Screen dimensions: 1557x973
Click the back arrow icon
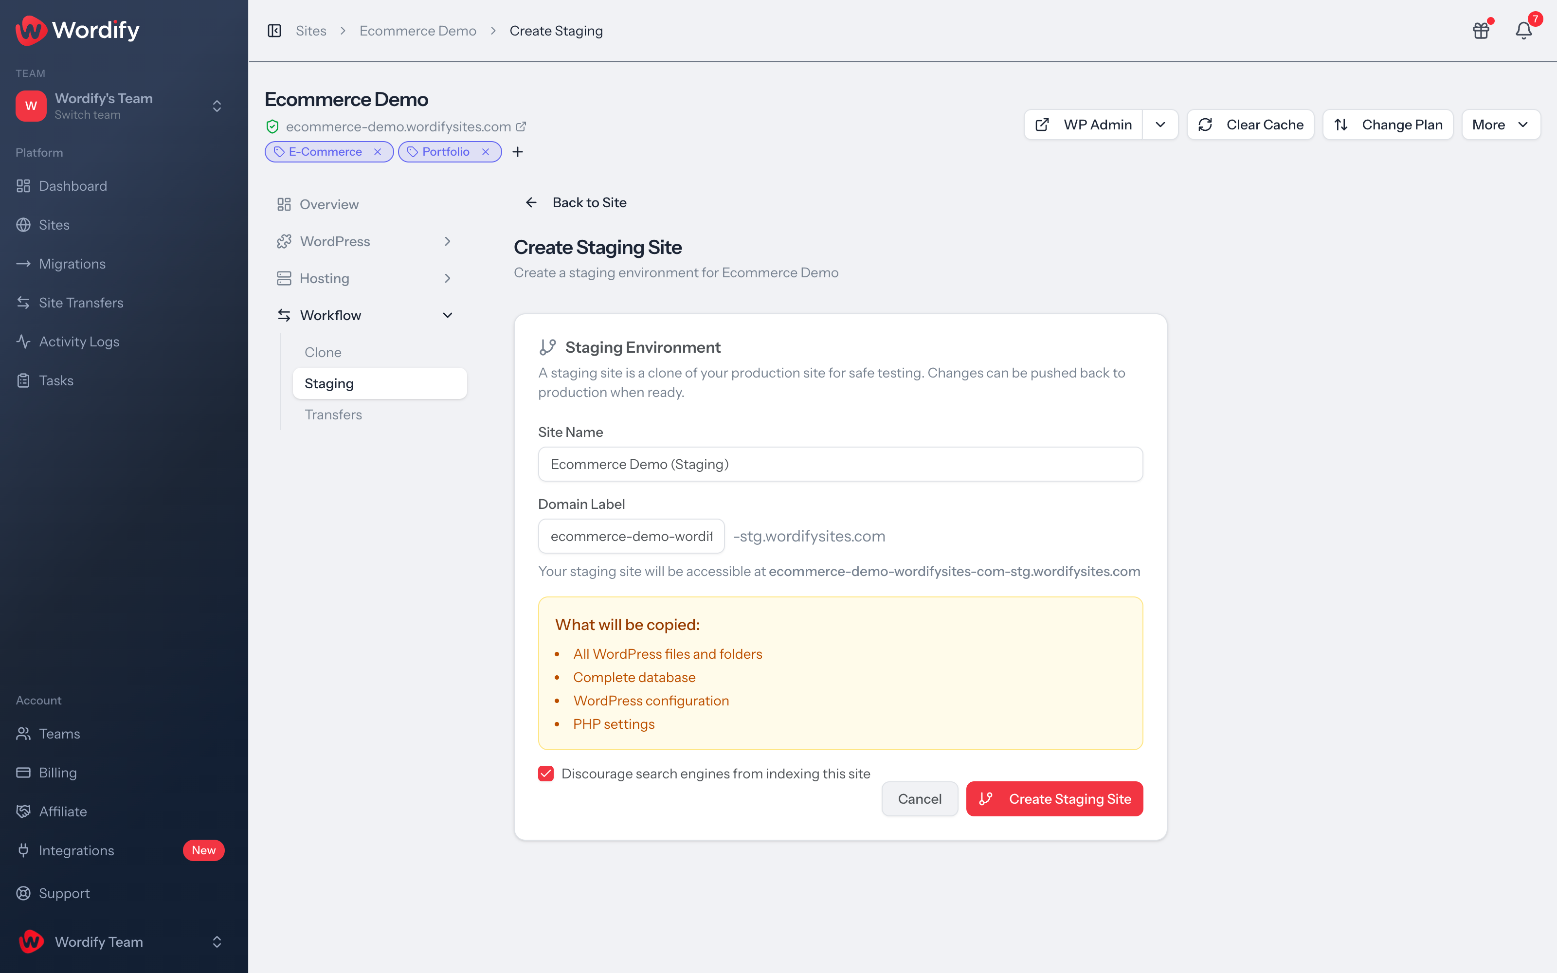[531, 203]
